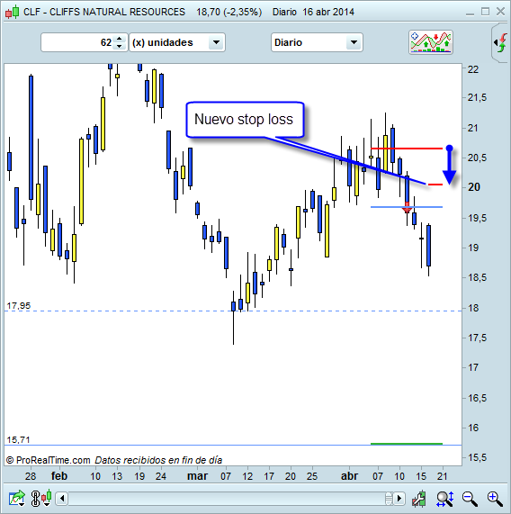Maximize the chart window
This screenshot has height=514, width=511.
pos(485,12)
